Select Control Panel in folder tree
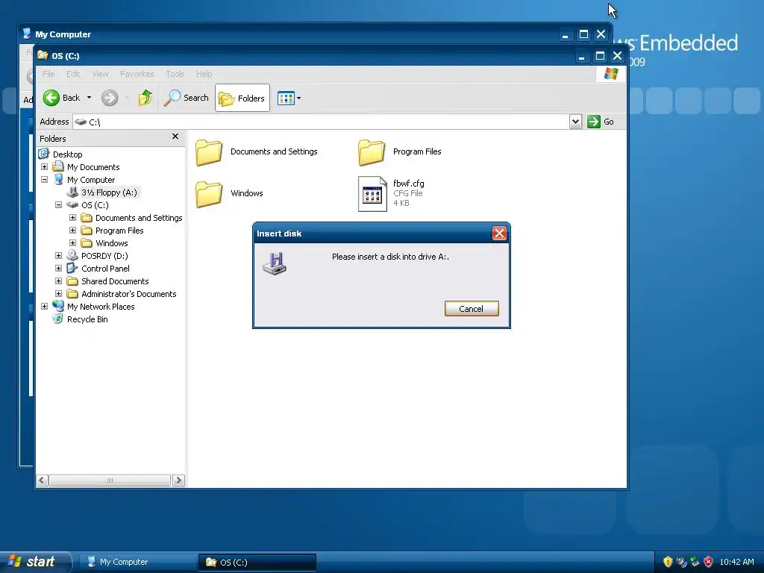The height and width of the screenshot is (573, 764). pos(105,269)
